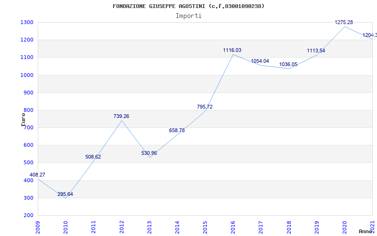
Task: Click the year 2010 axis label
Action: click(66, 227)
